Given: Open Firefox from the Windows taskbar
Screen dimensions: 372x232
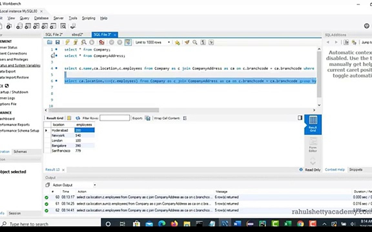Looking at the screenshot, I should (x=174, y=224).
